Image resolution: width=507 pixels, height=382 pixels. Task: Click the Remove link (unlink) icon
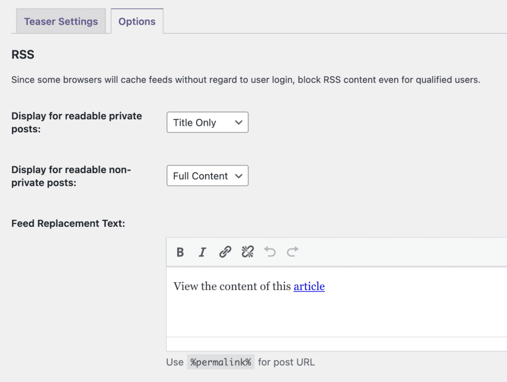point(248,252)
